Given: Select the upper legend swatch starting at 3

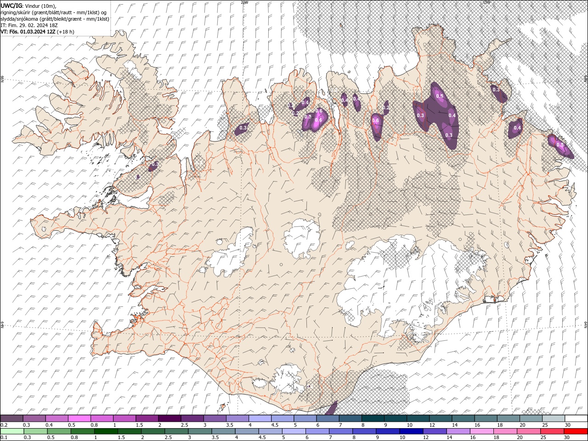Looking at the screenshot, I should pyautogui.click(x=215, y=418).
